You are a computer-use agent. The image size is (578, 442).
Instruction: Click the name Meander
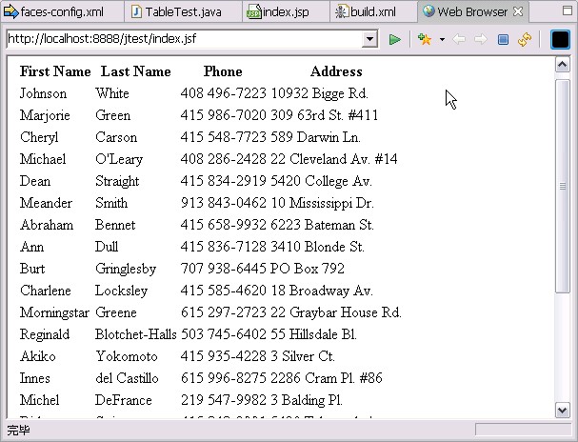46,203
